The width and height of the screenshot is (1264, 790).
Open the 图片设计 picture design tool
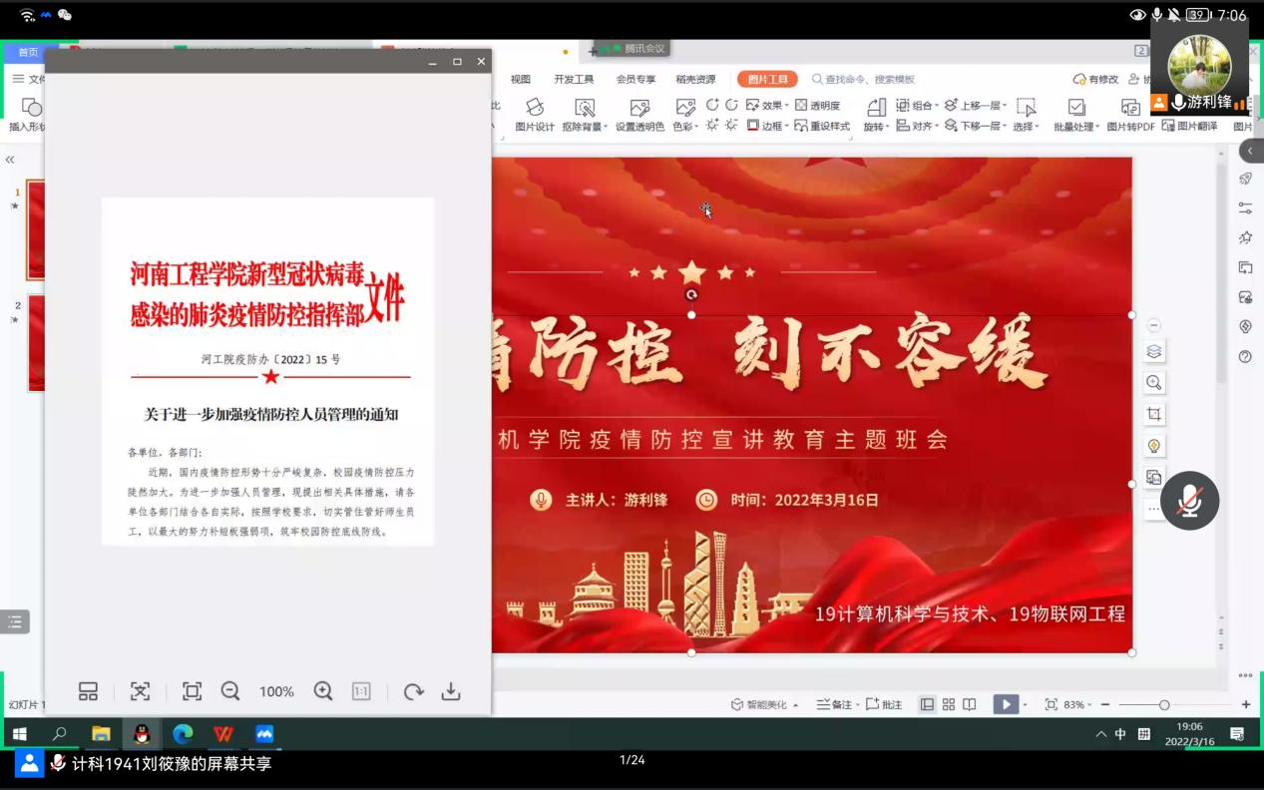535,115
